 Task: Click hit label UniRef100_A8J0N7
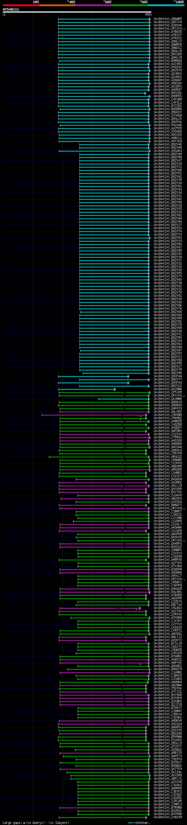click(x=168, y=411)
